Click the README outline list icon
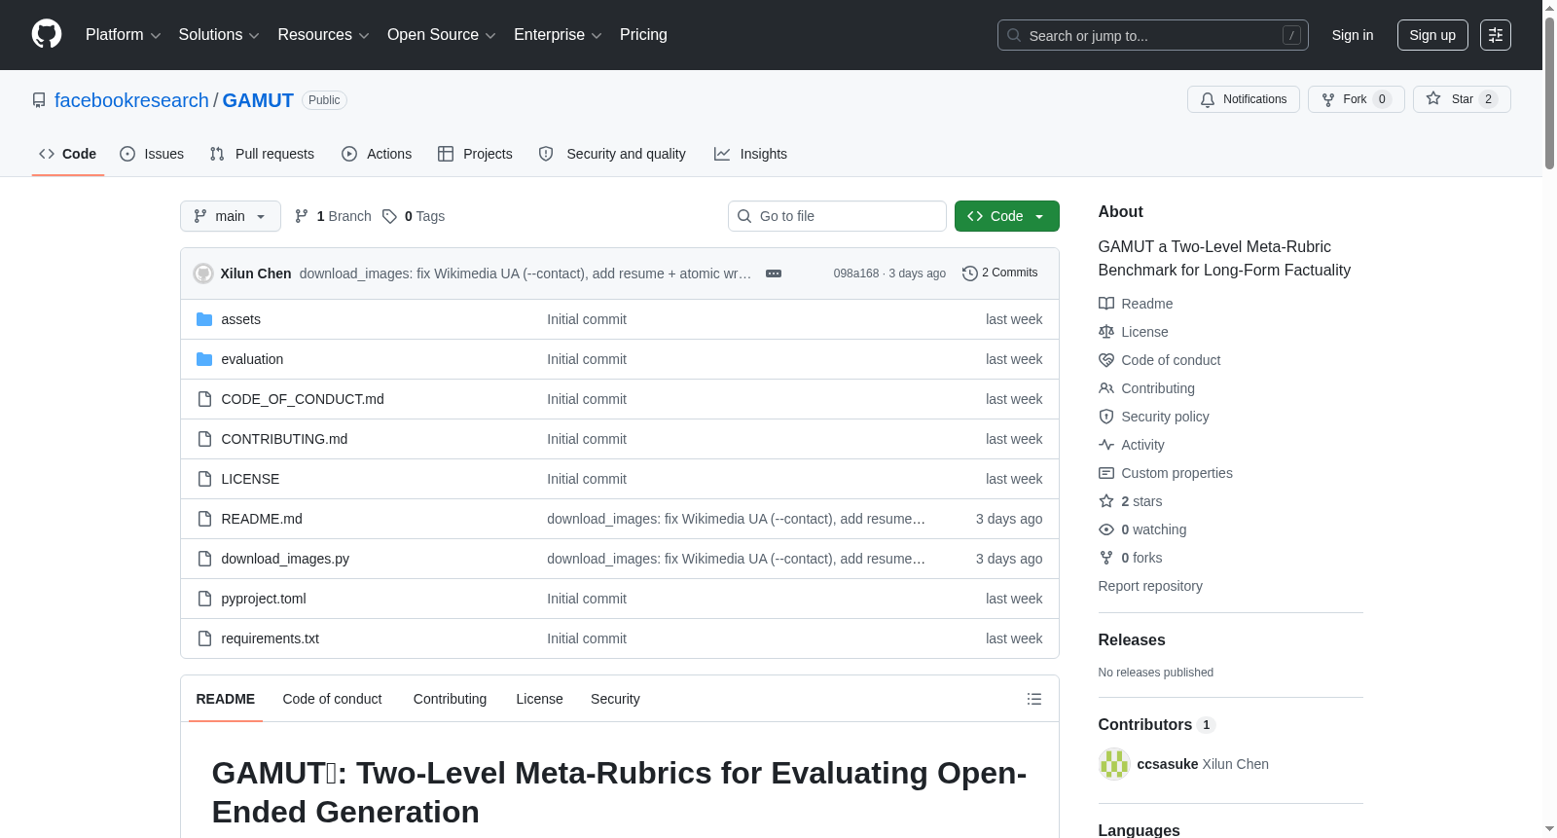This screenshot has width=1557, height=838. (x=1034, y=699)
